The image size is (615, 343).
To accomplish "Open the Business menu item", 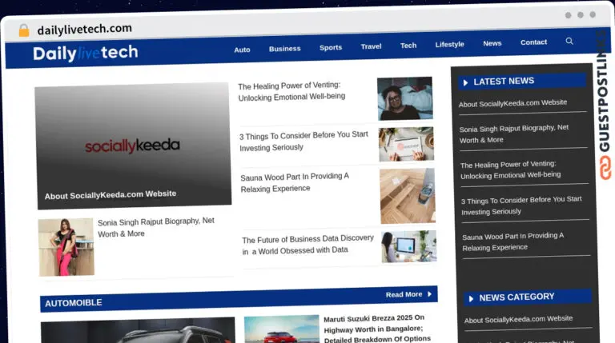I will tap(284, 48).
